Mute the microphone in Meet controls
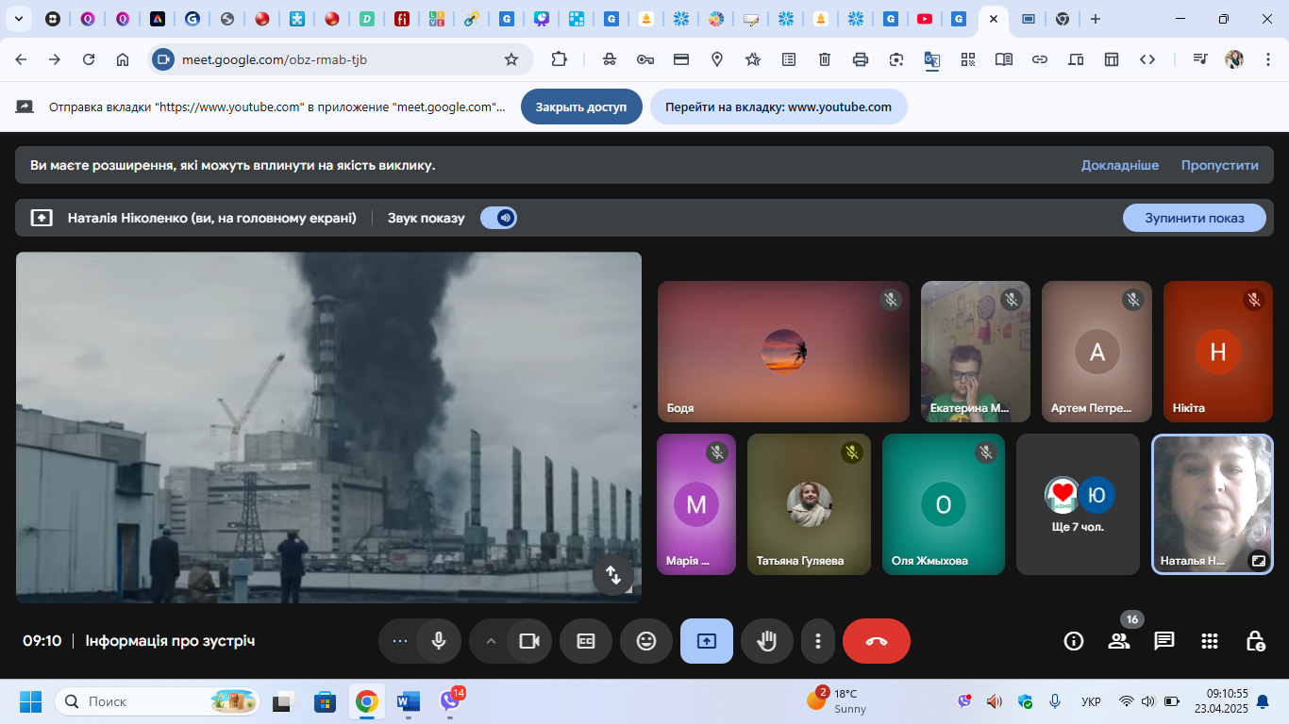Viewport: 1289px width, 724px height. 439,641
